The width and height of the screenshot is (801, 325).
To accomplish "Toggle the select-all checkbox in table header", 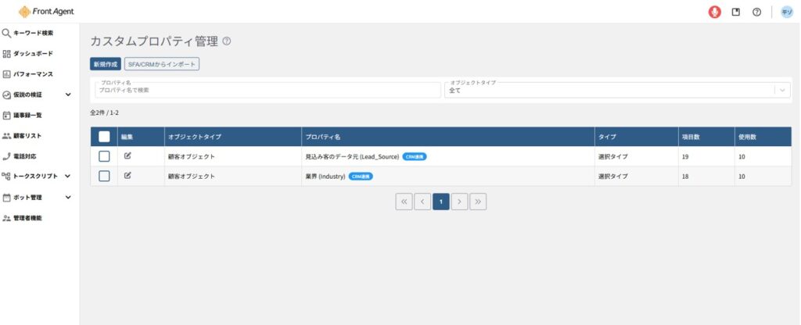I will coord(104,137).
